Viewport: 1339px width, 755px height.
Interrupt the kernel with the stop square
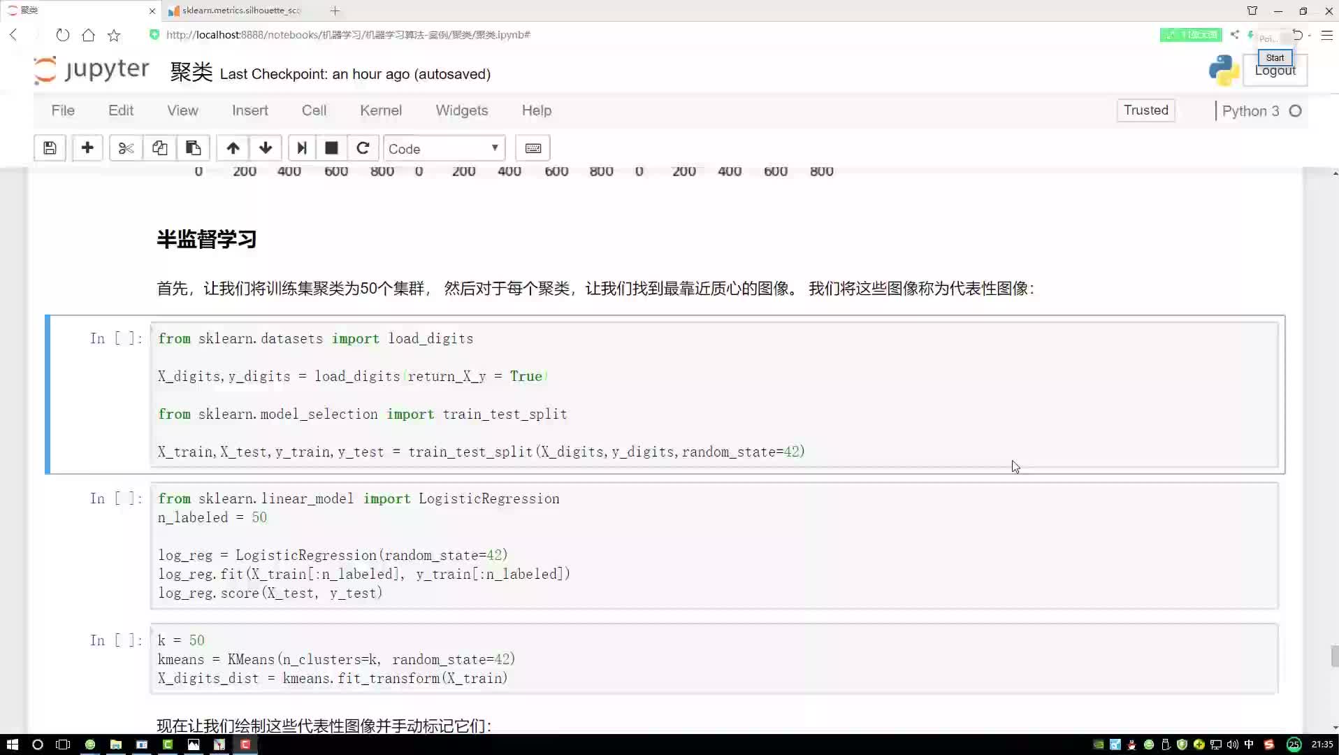tap(331, 148)
